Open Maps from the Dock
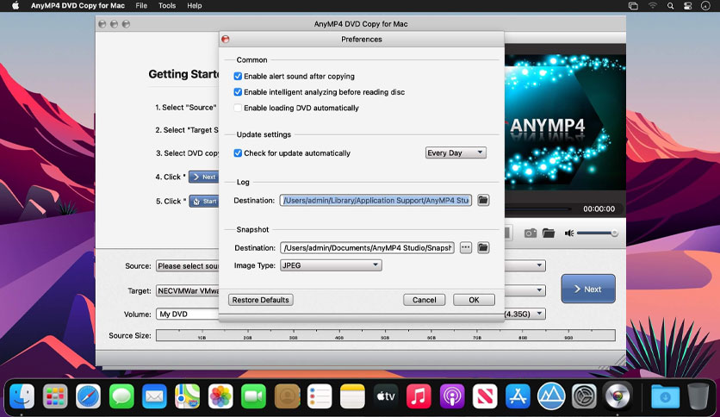Viewport: 720px width, 417px height. (188, 395)
